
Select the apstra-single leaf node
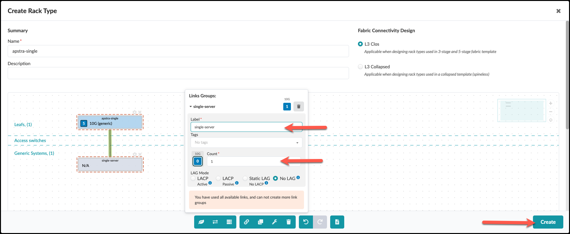tap(110, 122)
